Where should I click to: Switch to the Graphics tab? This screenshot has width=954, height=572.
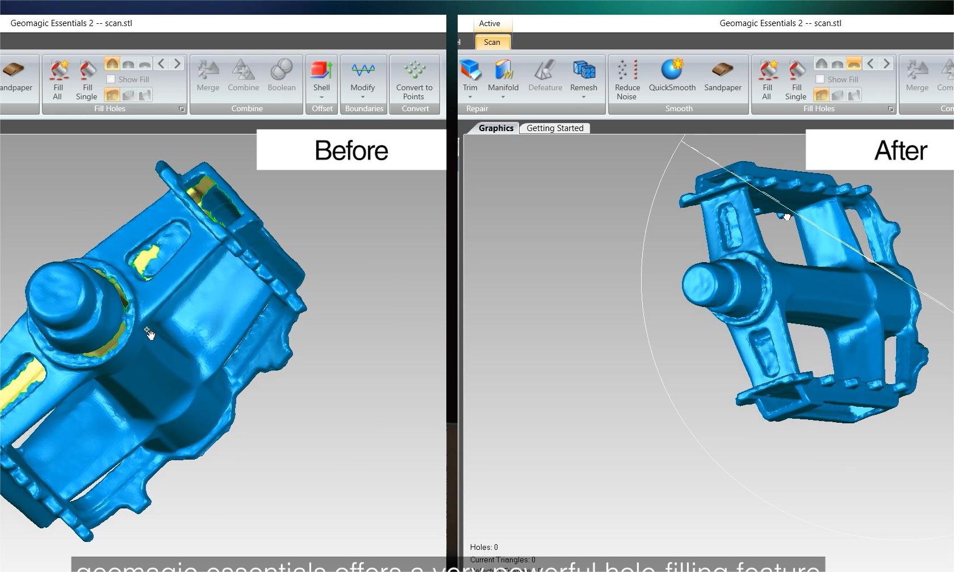point(496,128)
